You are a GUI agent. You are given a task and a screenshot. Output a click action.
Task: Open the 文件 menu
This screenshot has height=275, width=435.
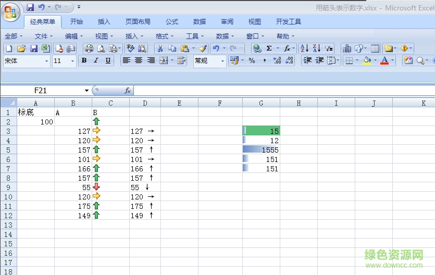44,36
